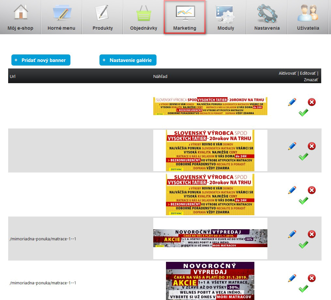The image size is (331, 300).
Task: Open Objednávky from the top navigation
Action: 143,17
